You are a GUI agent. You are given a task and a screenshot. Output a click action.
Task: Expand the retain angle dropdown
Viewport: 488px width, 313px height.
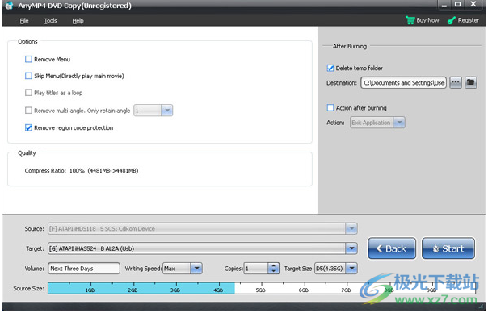[x=166, y=111]
